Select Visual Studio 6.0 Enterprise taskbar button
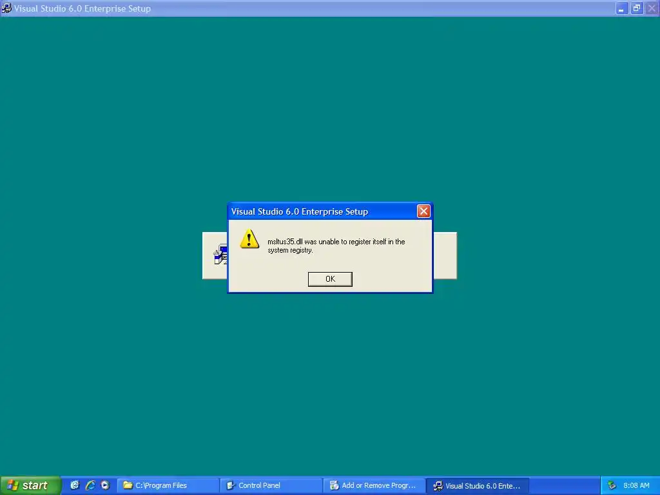660x495 pixels. (x=478, y=486)
